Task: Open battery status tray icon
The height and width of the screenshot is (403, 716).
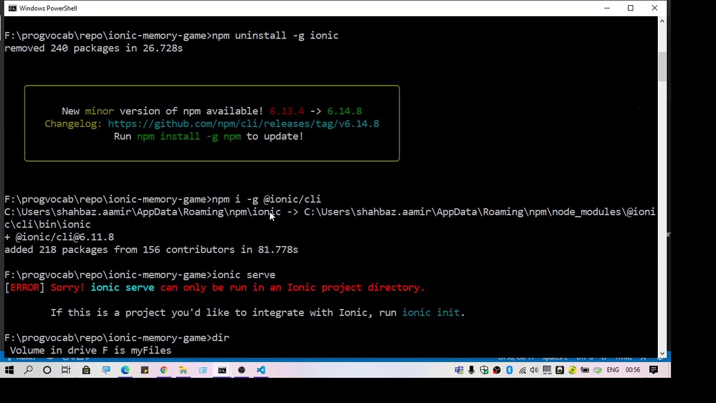Action: click(585, 370)
